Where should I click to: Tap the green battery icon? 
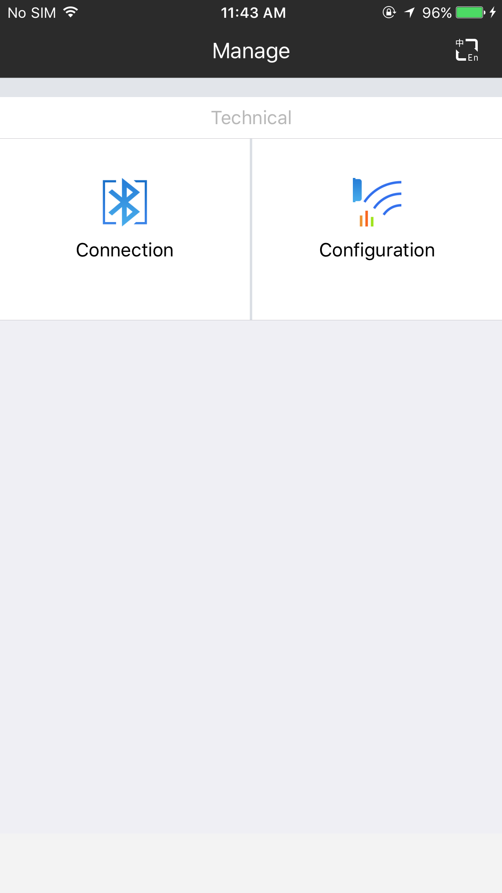(470, 13)
